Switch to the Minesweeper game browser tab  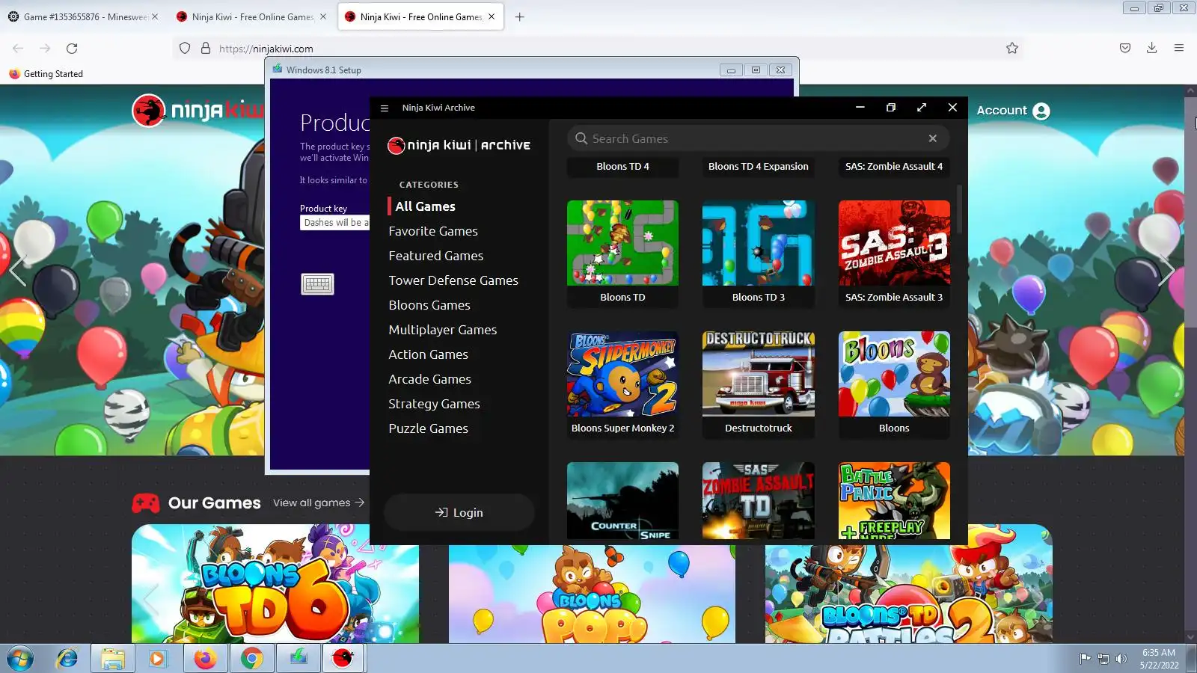point(84,16)
